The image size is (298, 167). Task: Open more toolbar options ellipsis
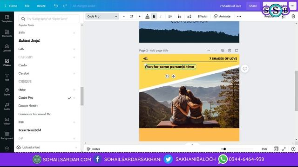pos(239,16)
